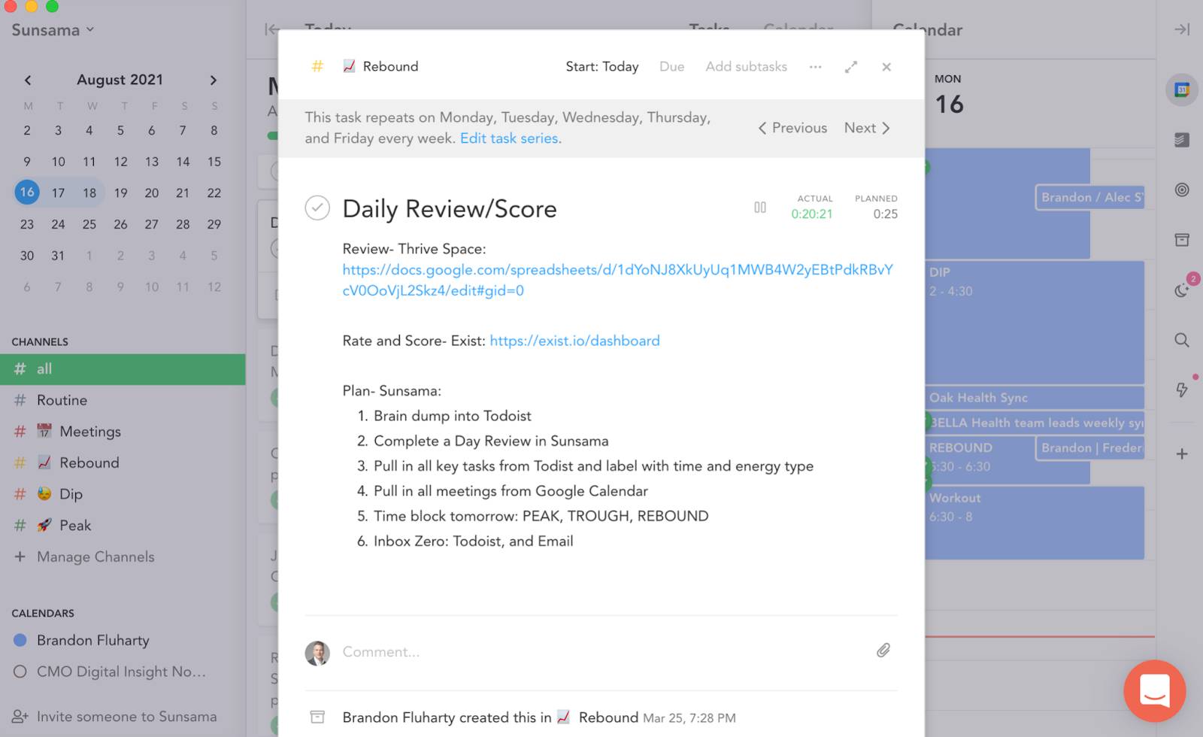Mark Daily Review/Score task complete

coord(317,208)
